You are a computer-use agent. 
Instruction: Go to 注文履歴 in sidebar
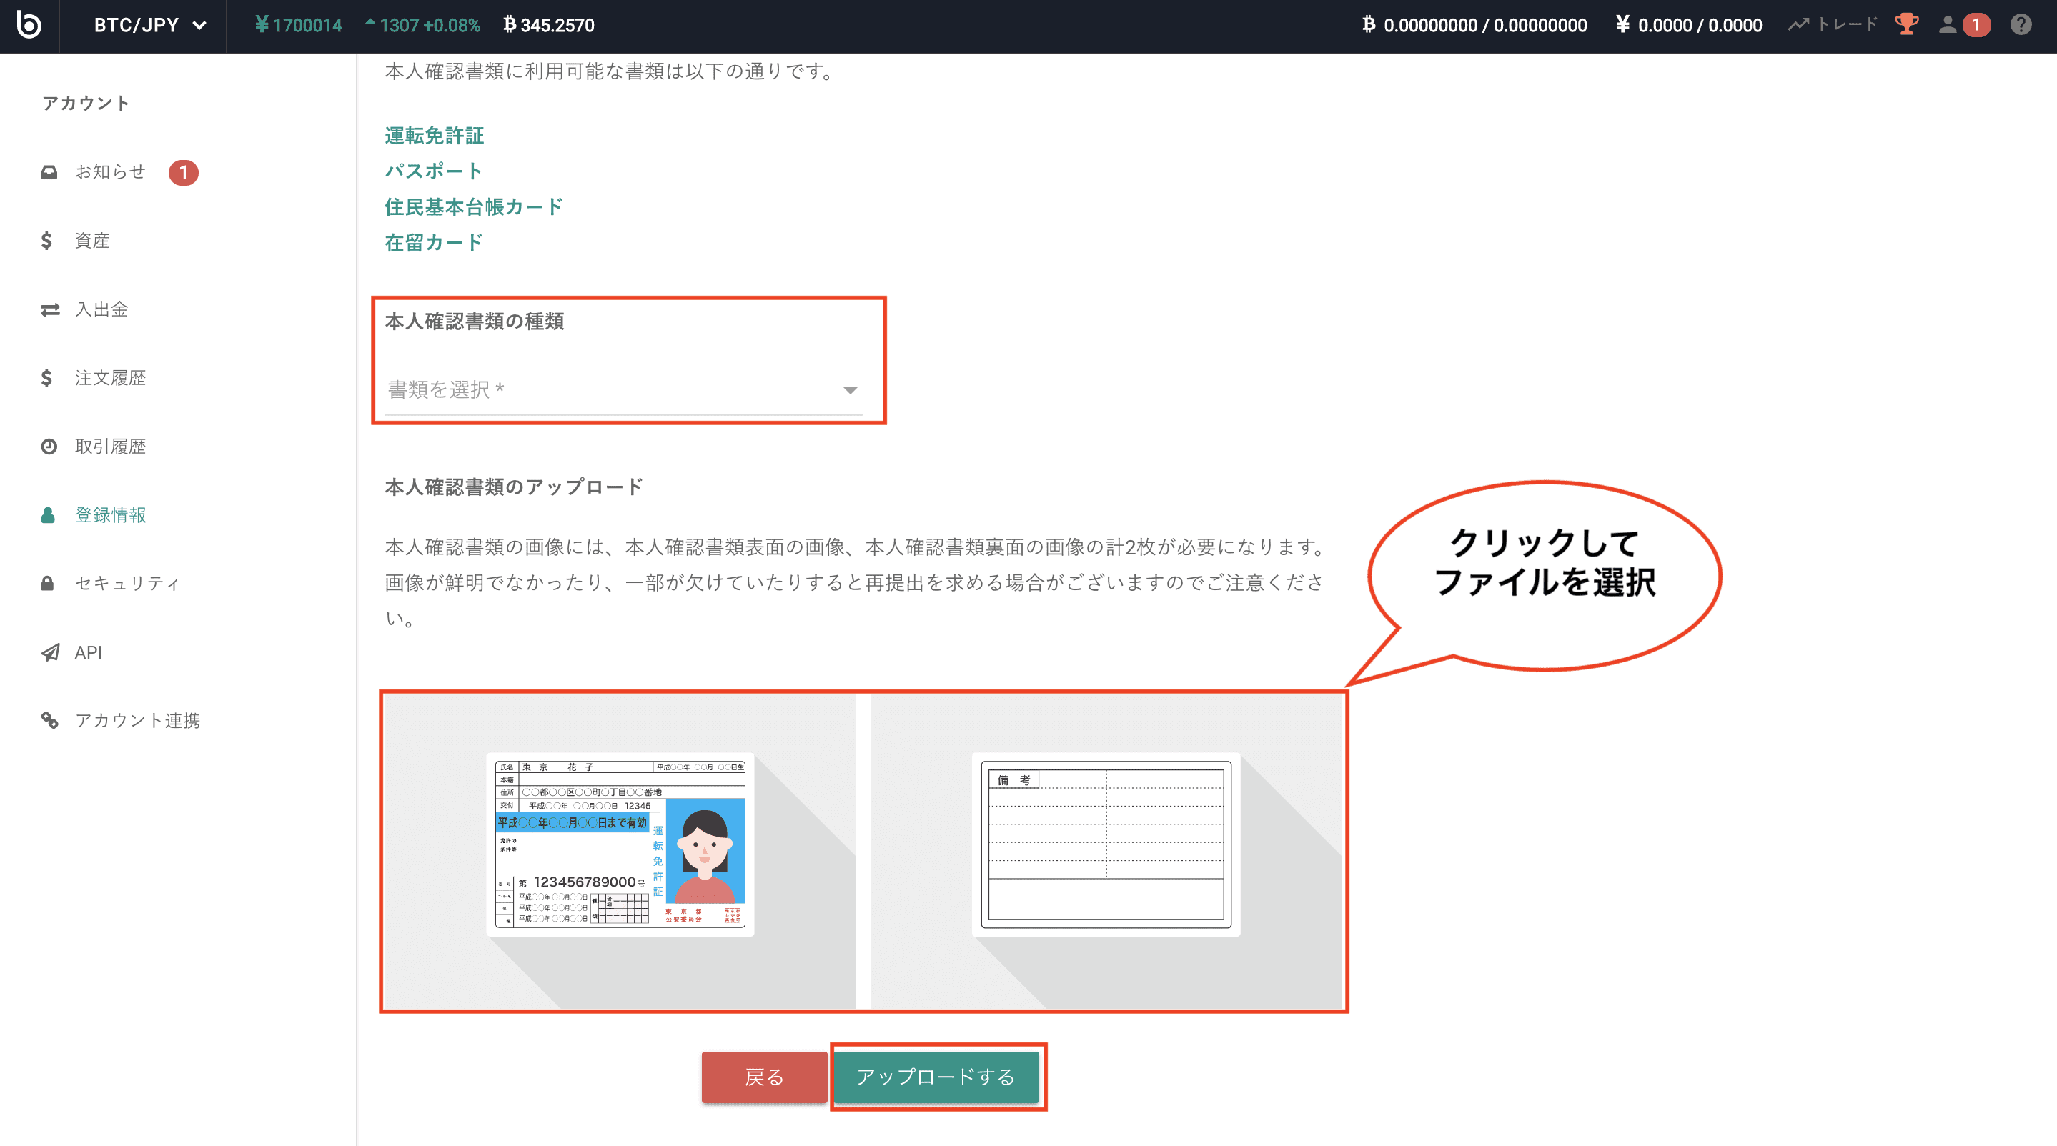point(110,378)
